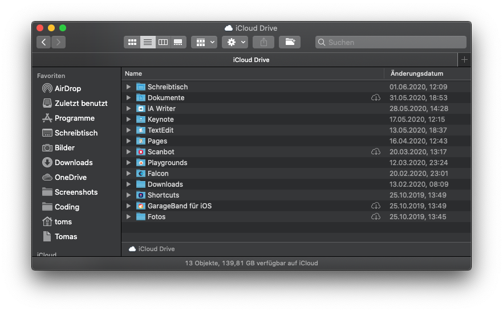Image resolution: width=503 pixels, height=312 pixels.
Task: Select the Pages folder icon
Action: [140, 141]
